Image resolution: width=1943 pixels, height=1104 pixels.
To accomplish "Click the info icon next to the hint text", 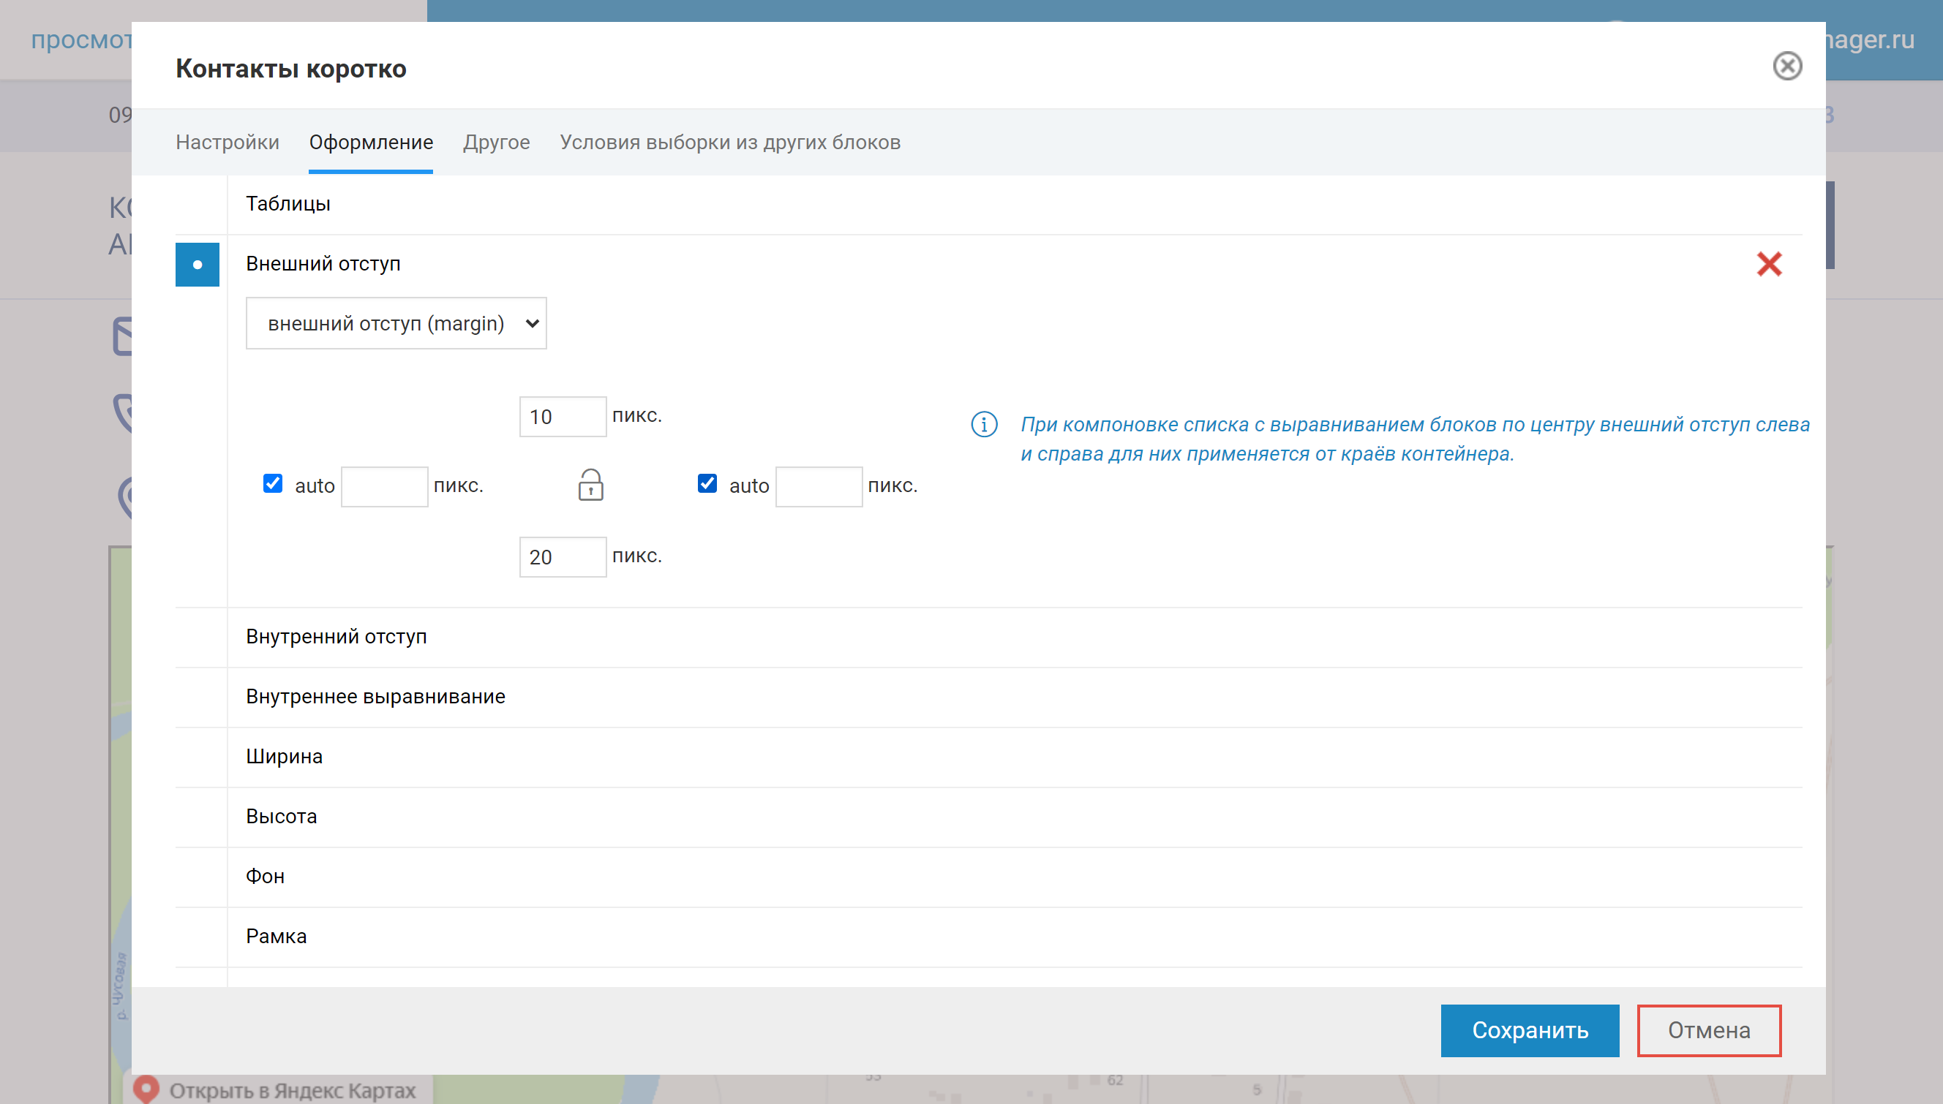I will point(984,425).
